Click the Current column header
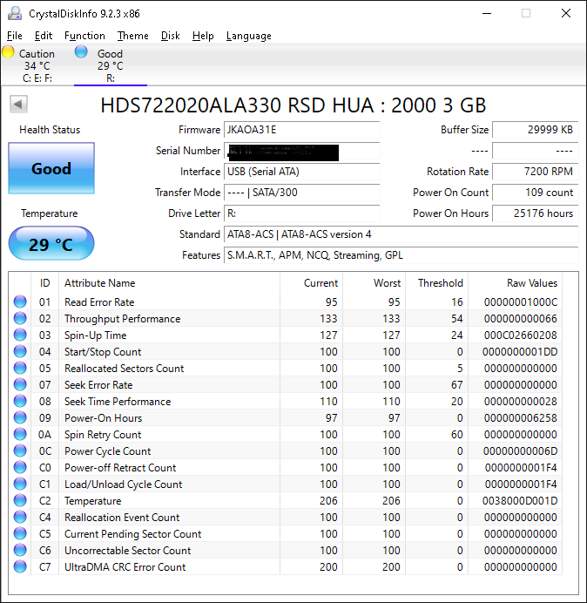Image resolution: width=587 pixels, height=603 pixels. (x=311, y=283)
